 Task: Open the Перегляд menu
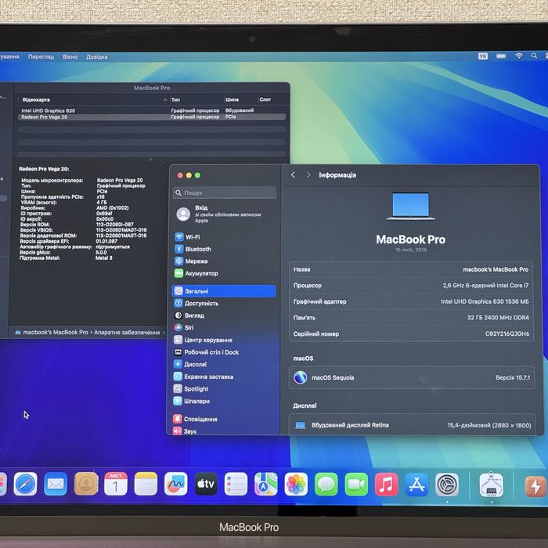coord(41,56)
